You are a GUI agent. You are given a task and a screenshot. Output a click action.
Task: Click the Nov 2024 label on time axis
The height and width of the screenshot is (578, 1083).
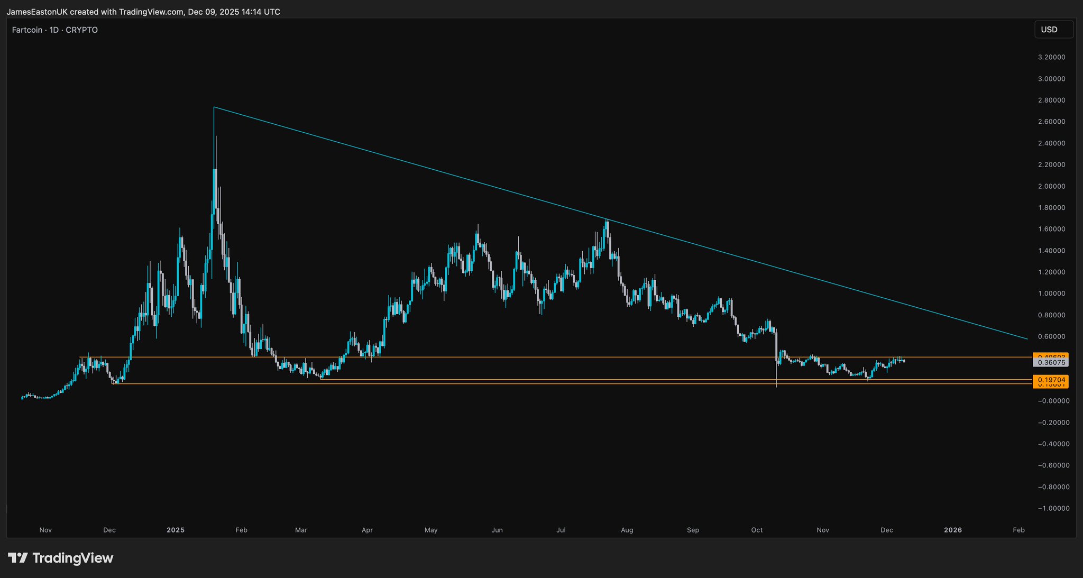(x=45, y=530)
